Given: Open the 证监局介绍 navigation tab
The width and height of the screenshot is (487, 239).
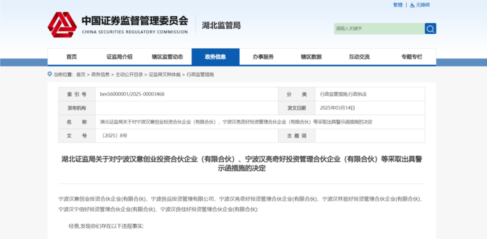Looking at the screenshot, I should (119, 57).
